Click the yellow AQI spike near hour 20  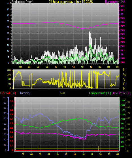tap(99, 148)
